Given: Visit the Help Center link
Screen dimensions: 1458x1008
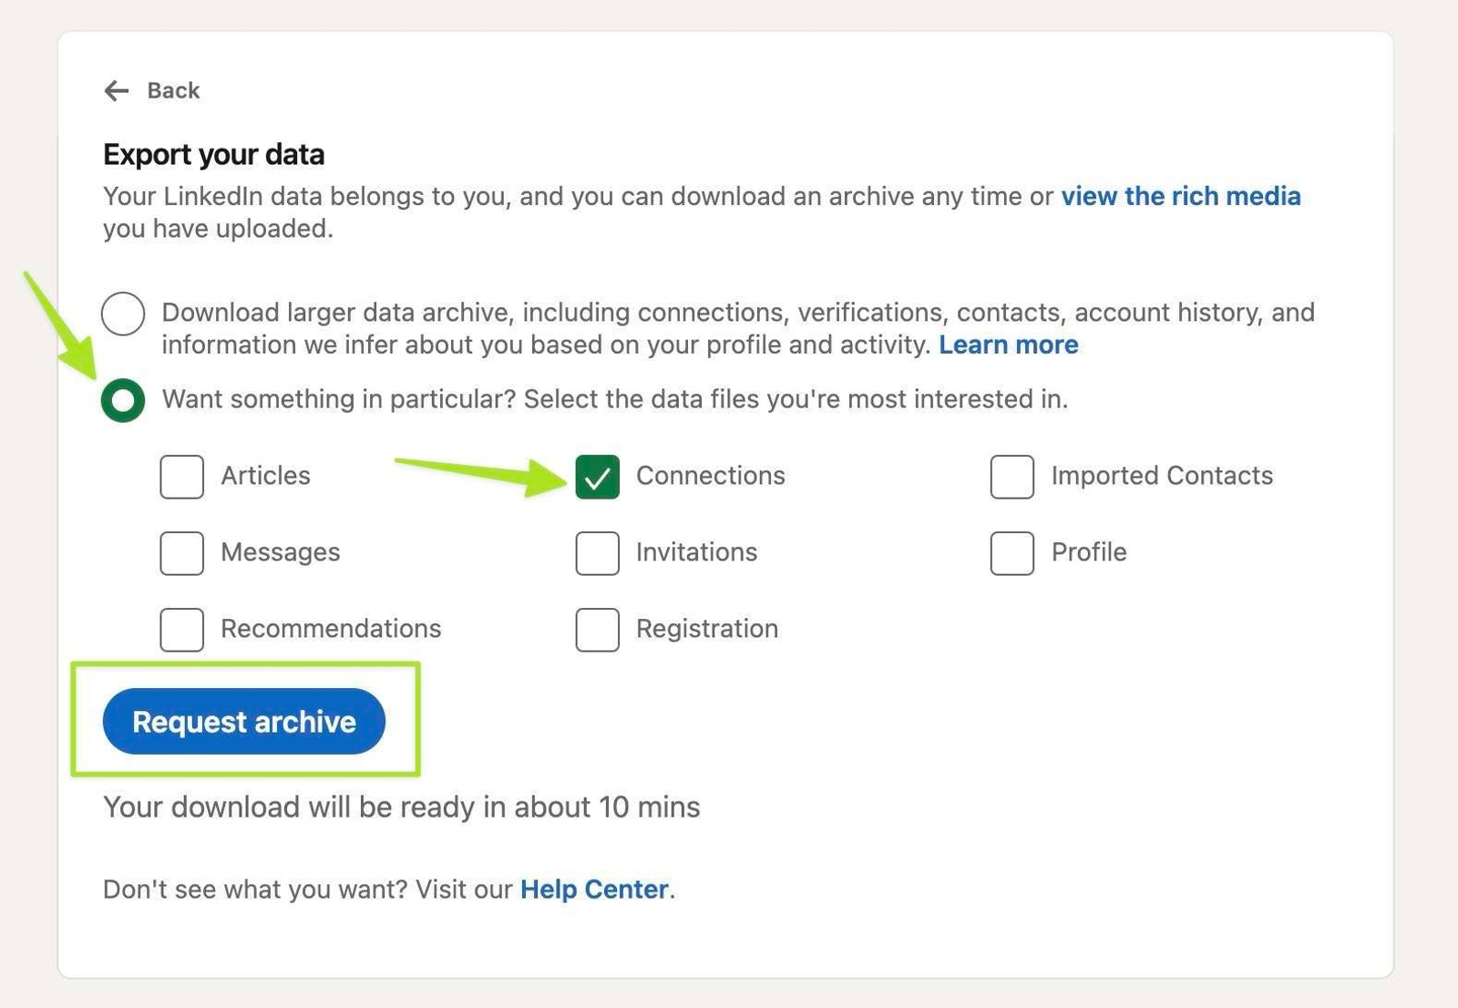Looking at the screenshot, I should (x=594, y=889).
